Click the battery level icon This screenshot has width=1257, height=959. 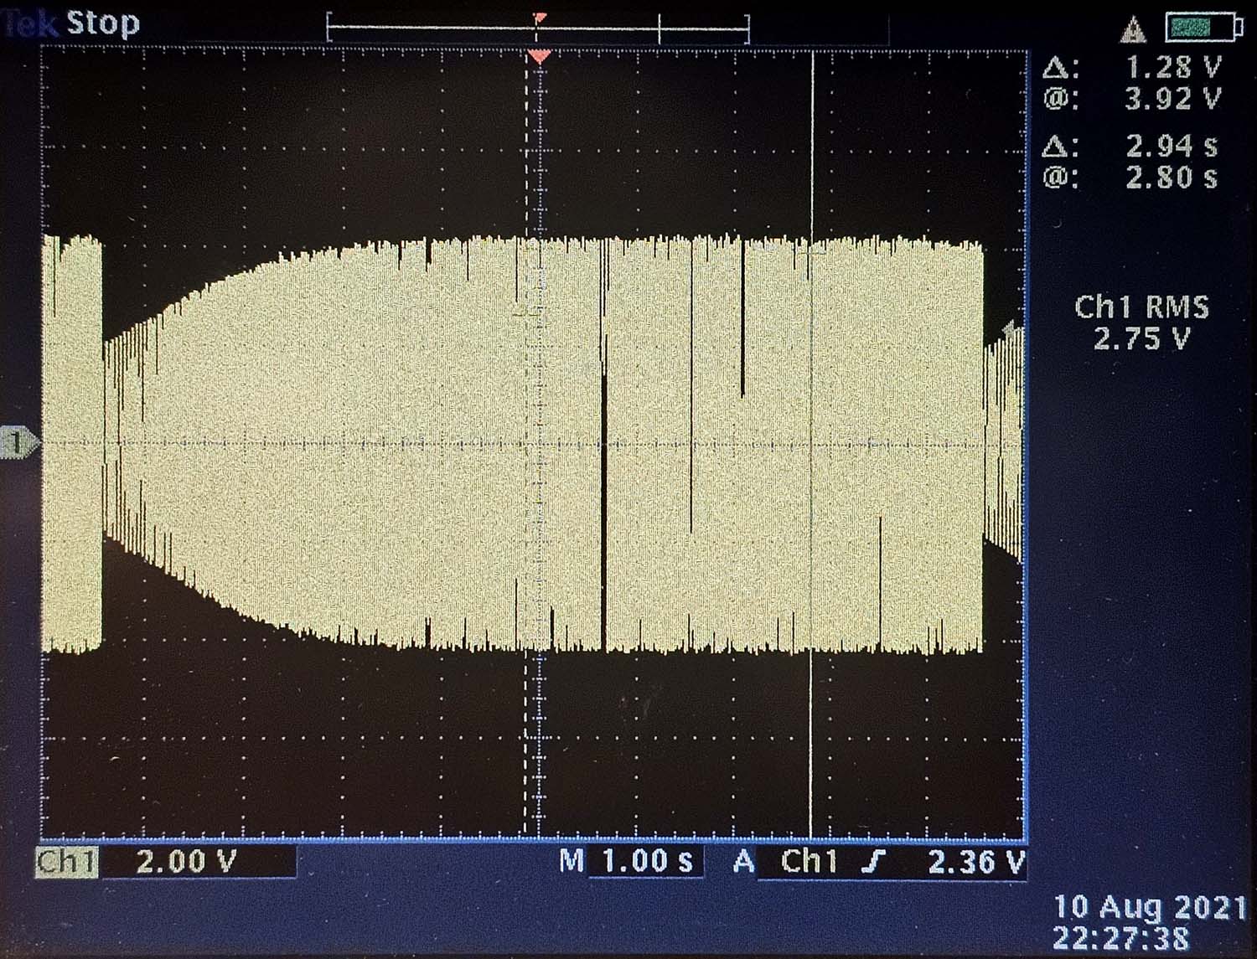click(x=1203, y=28)
